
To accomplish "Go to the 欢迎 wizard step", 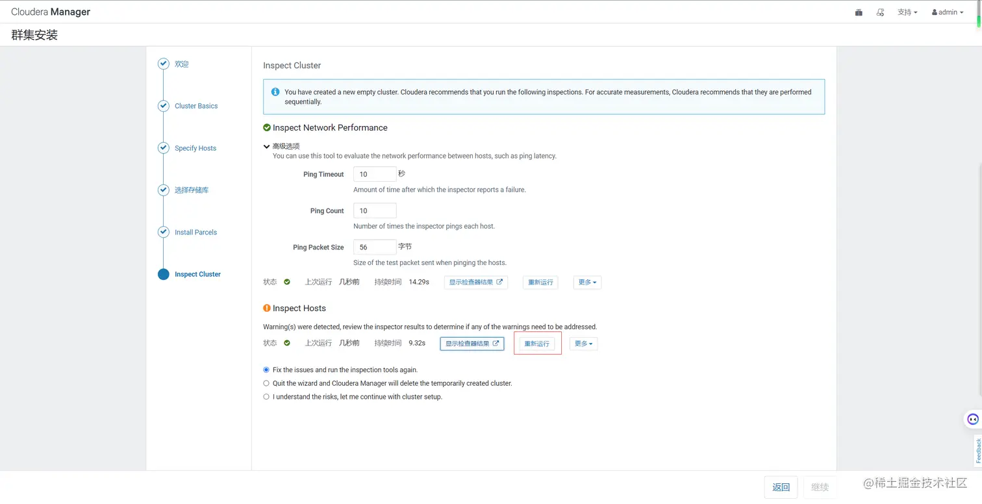I will click(182, 64).
